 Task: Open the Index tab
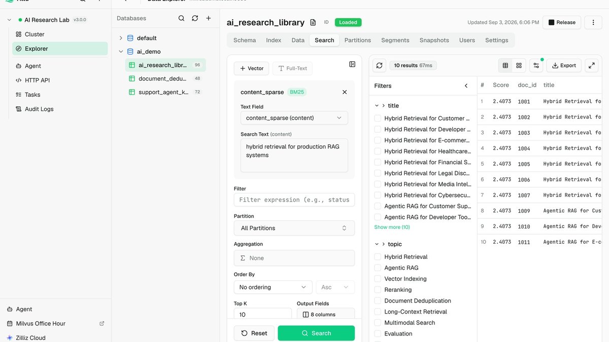(x=274, y=40)
